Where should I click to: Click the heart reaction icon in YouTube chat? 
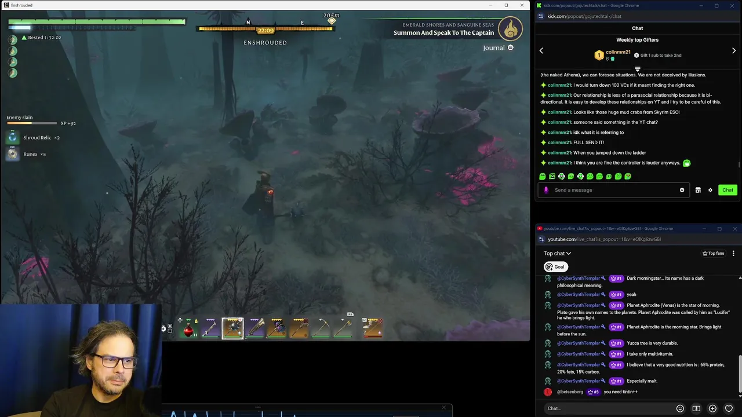[729, 408]
